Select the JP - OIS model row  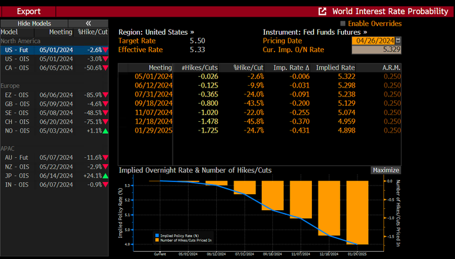[54, 175]
